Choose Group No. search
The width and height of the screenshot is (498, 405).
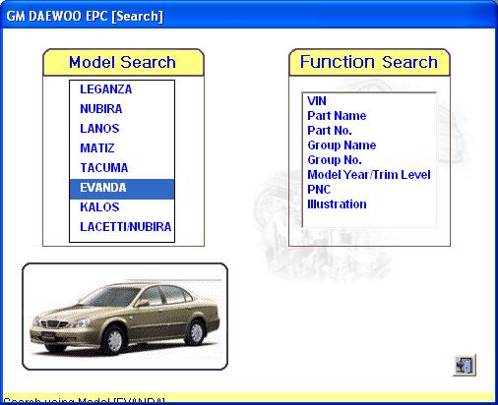(335, 160)
